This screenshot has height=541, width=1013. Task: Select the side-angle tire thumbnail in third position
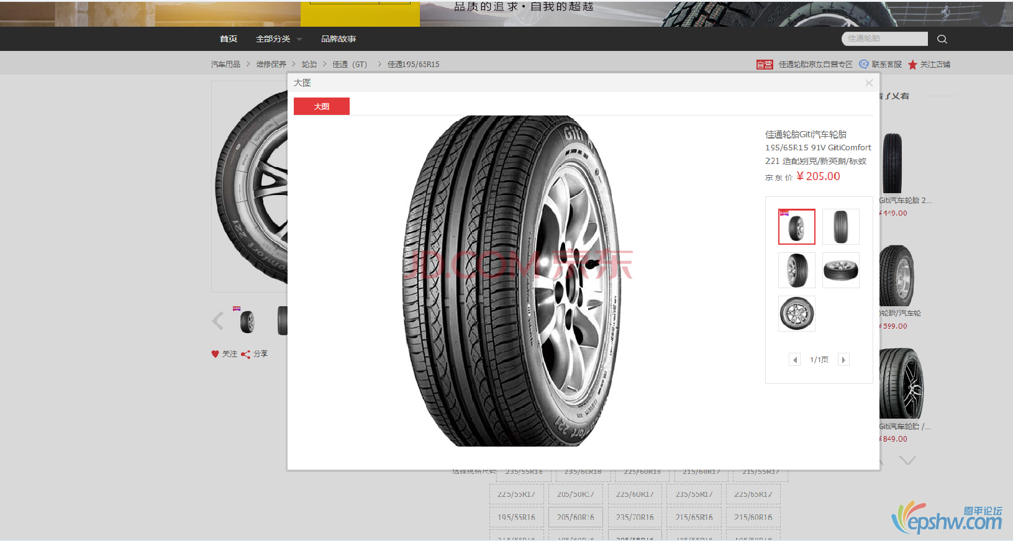[x=797, y=270]
